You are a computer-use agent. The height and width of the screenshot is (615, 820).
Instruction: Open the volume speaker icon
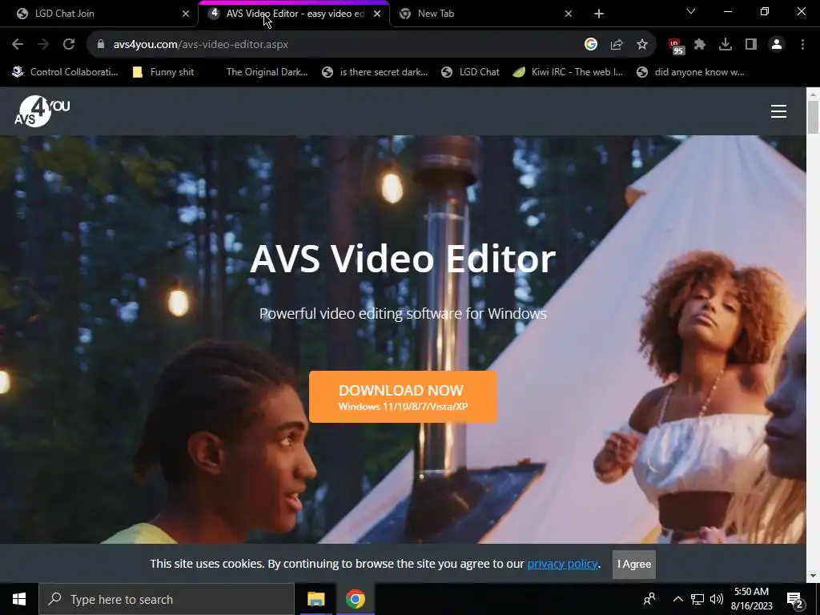pyautogui.click(x=717, y=599)
